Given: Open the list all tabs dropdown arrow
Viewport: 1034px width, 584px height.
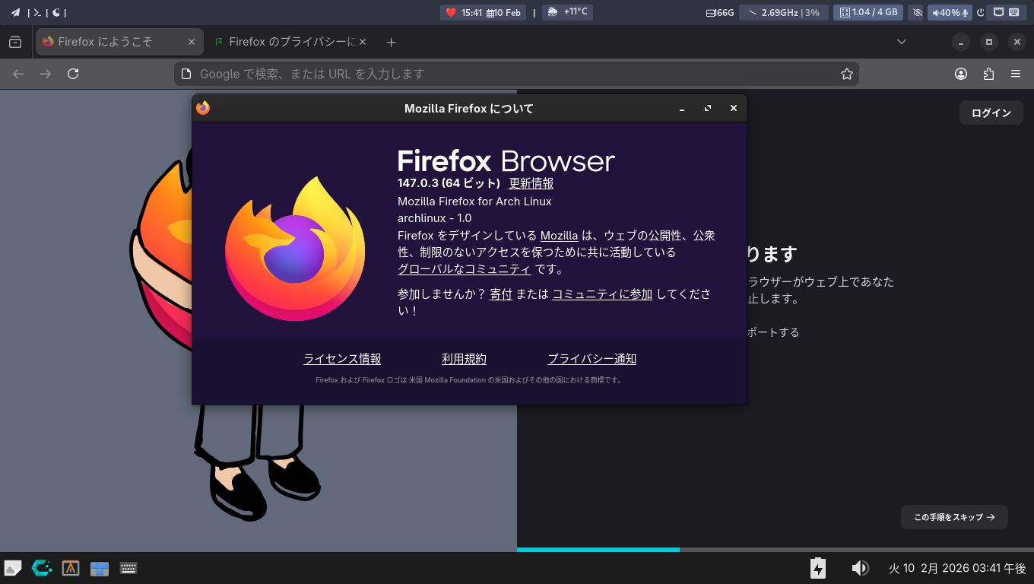Looking at the screenshot, I should pyautogui.click(x=902, y=42).
